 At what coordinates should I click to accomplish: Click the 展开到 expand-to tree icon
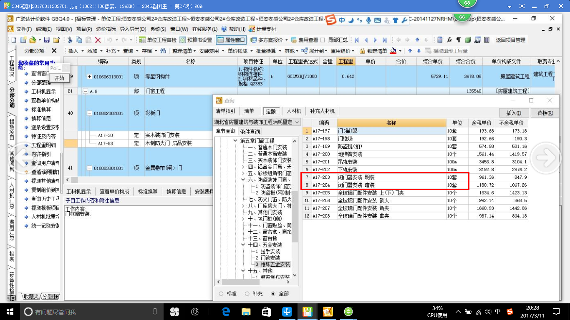coord(305,51)
